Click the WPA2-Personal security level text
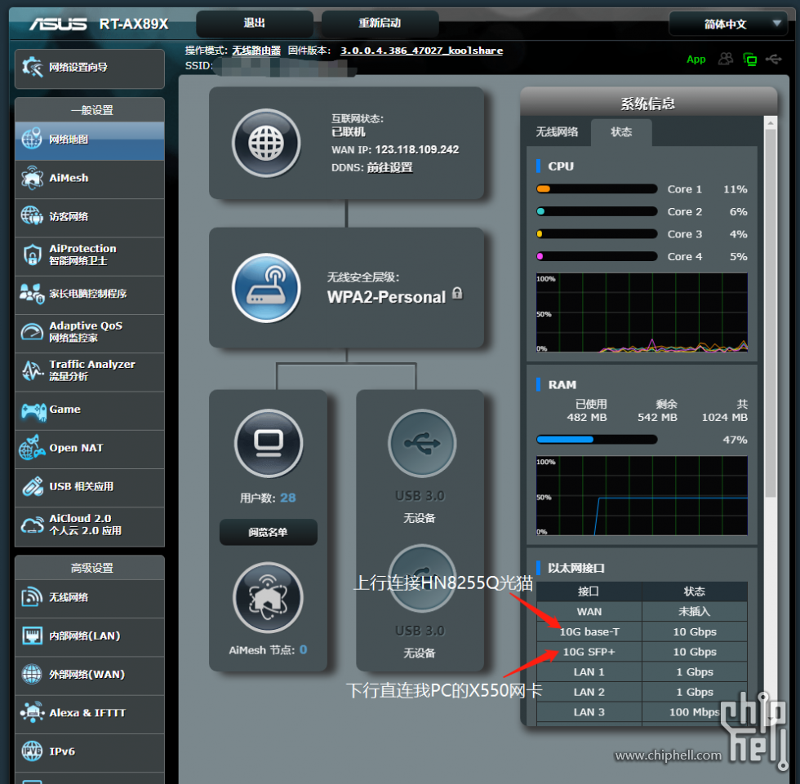The image size is (800, 784). [386, 297]
